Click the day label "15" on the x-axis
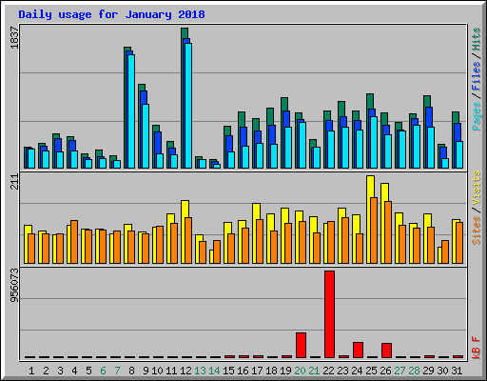This screenshot has width=487, height=381. click(x=228, y=371)
